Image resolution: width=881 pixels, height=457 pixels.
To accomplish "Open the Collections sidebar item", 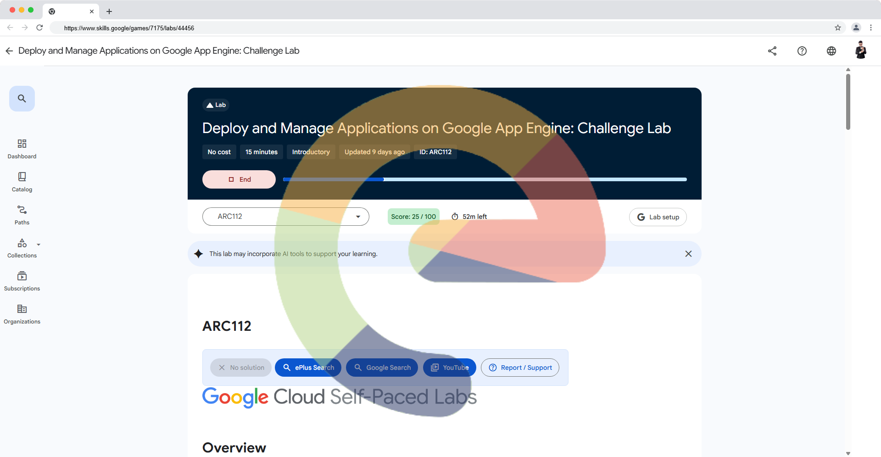I will (x=22, y=248).
